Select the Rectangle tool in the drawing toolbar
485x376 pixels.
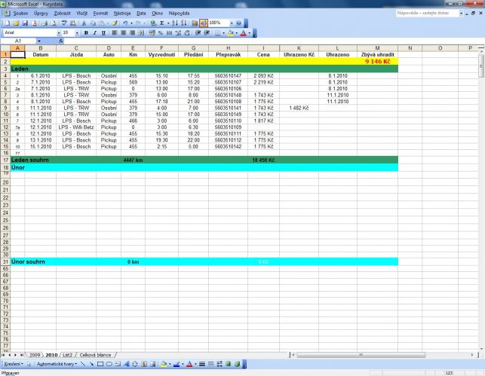(100, 364)
